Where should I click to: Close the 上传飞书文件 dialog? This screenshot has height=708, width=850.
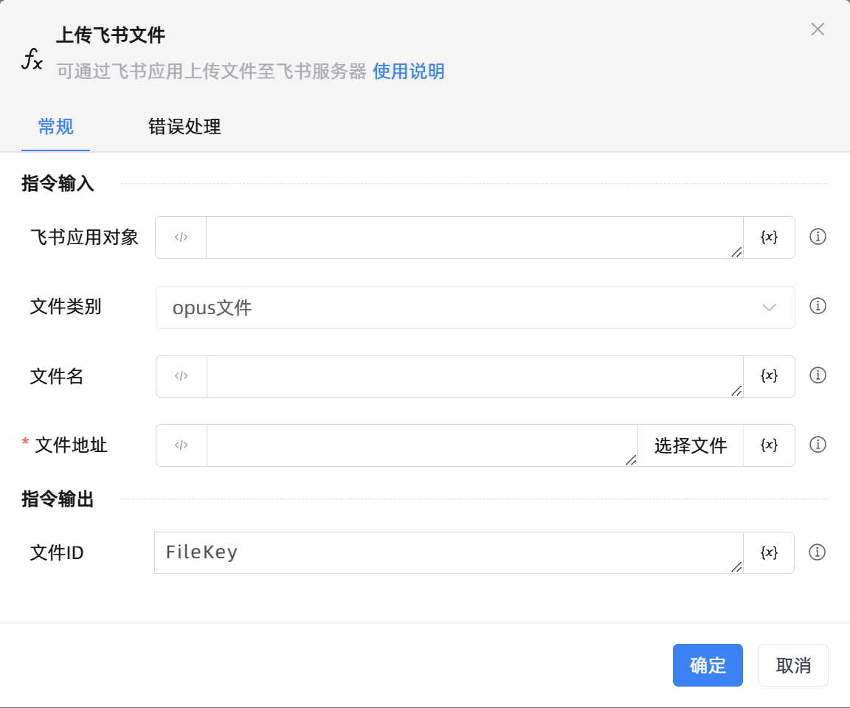818,29
